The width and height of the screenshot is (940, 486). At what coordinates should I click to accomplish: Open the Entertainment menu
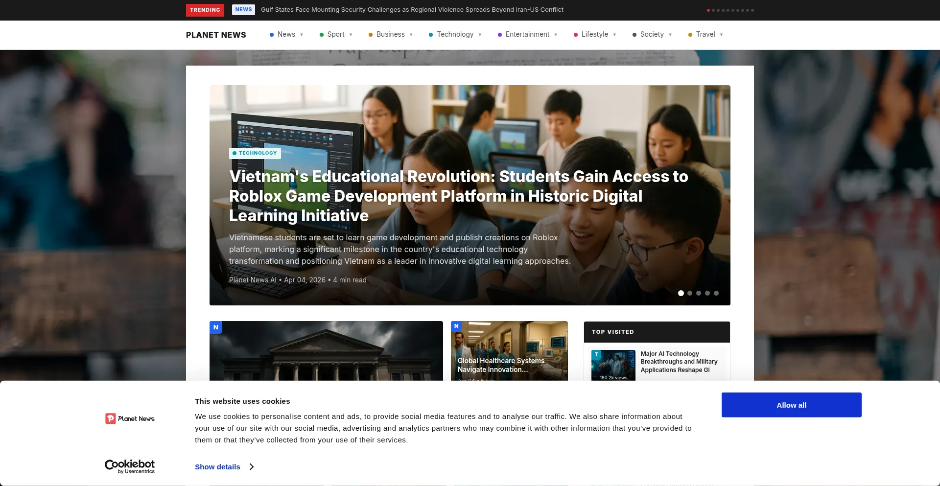527,35
